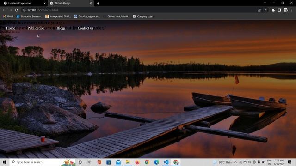This screenshot has height=166, width=296.
Task: Open the Windows Start menu
Action: (x=5, y=162)
